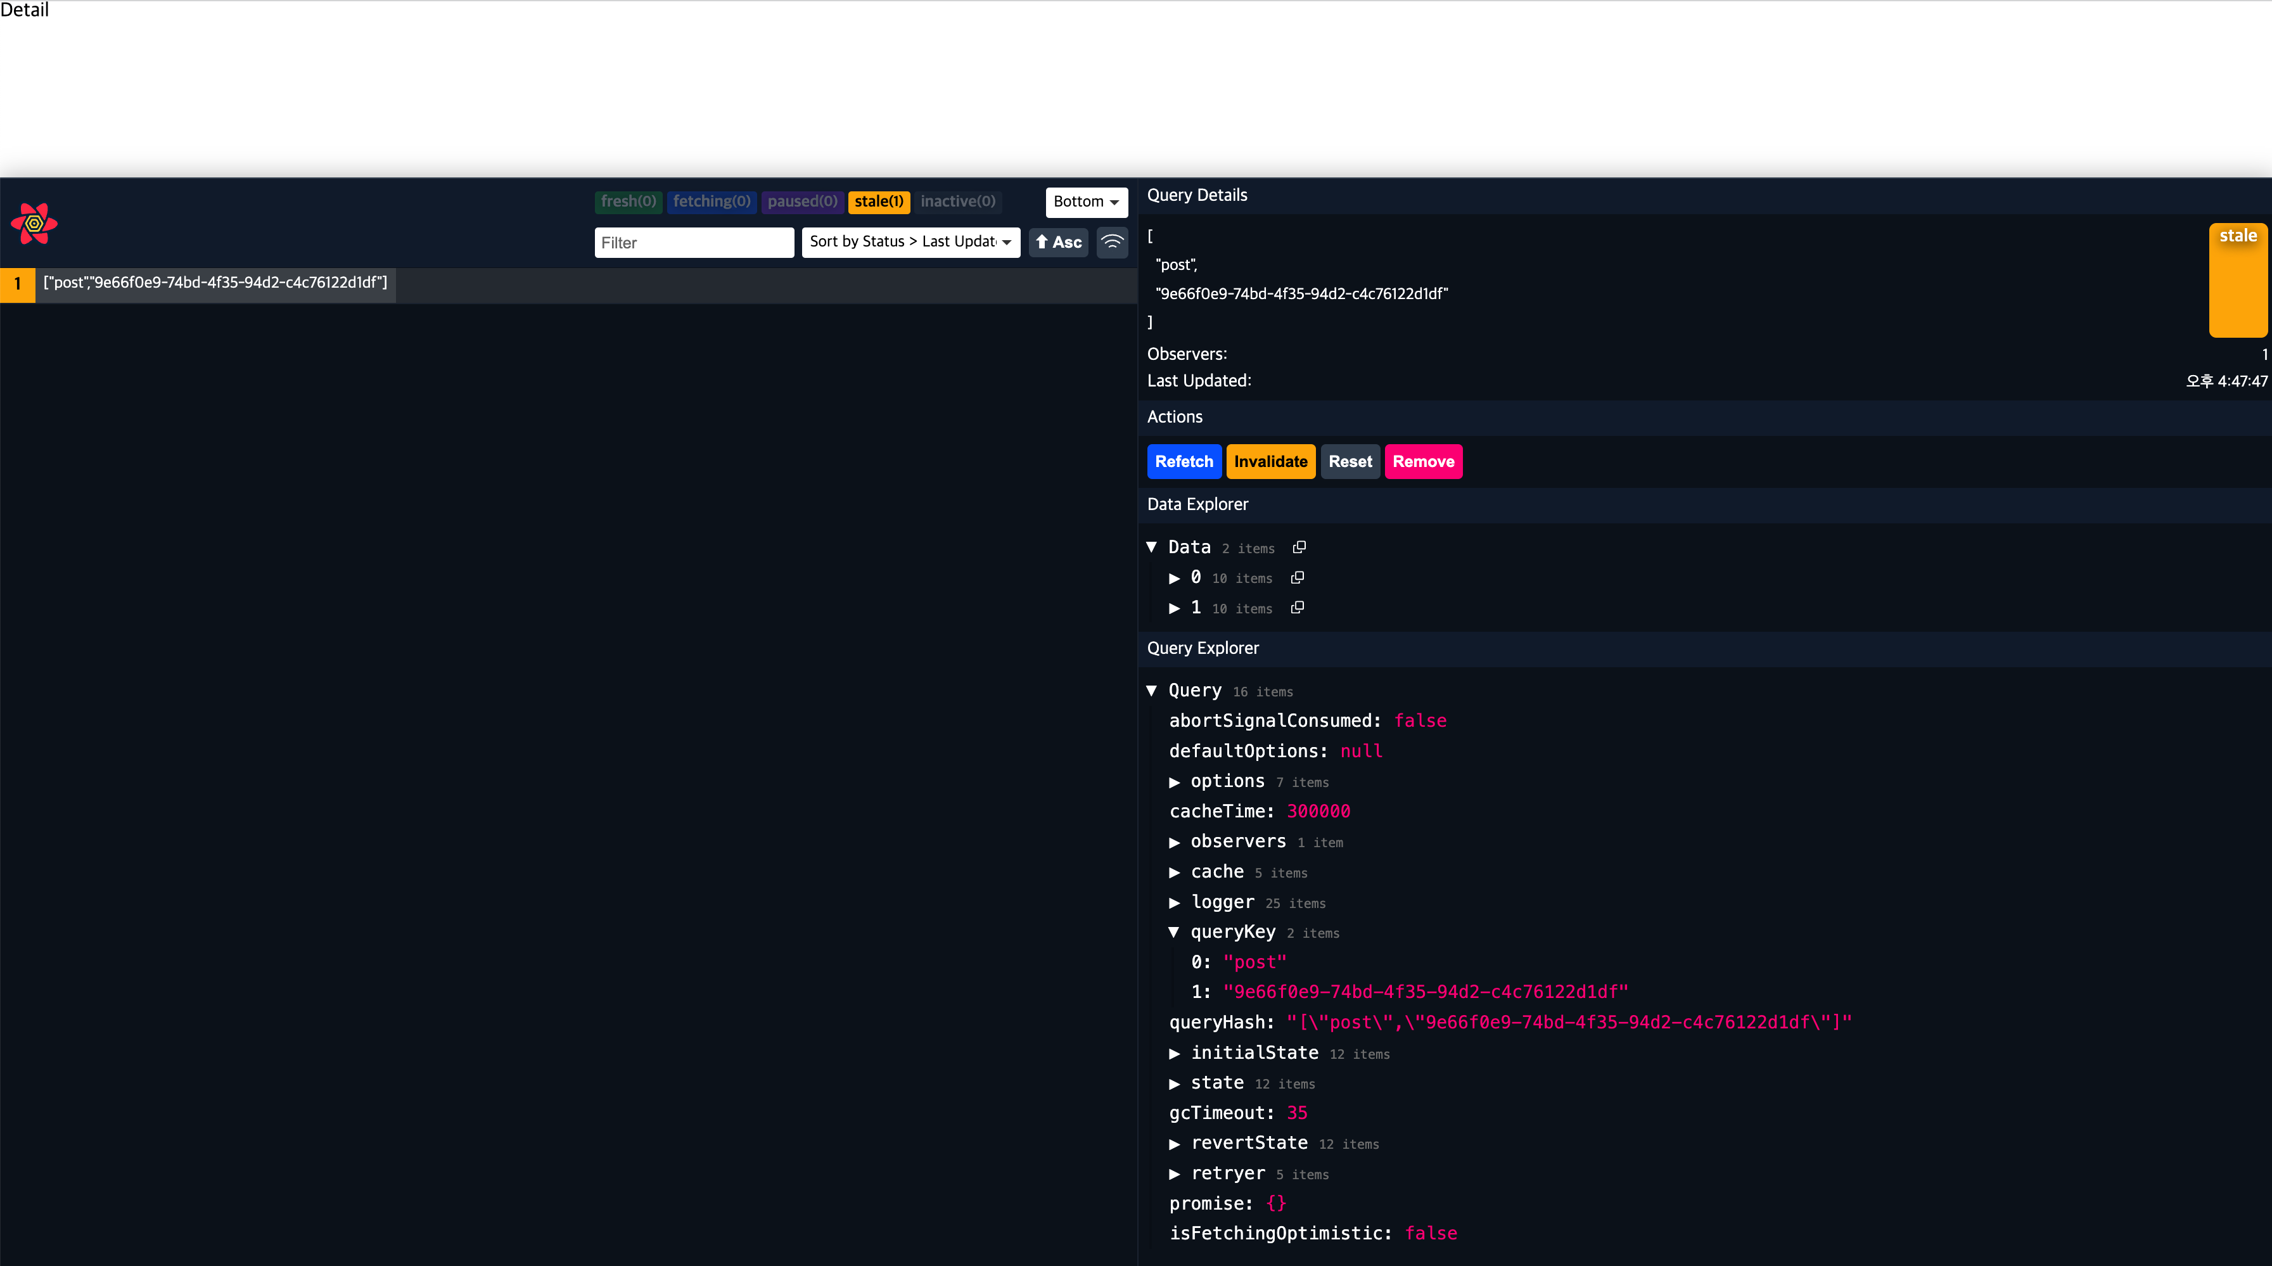Click the orange stale status swatch

2238,279
